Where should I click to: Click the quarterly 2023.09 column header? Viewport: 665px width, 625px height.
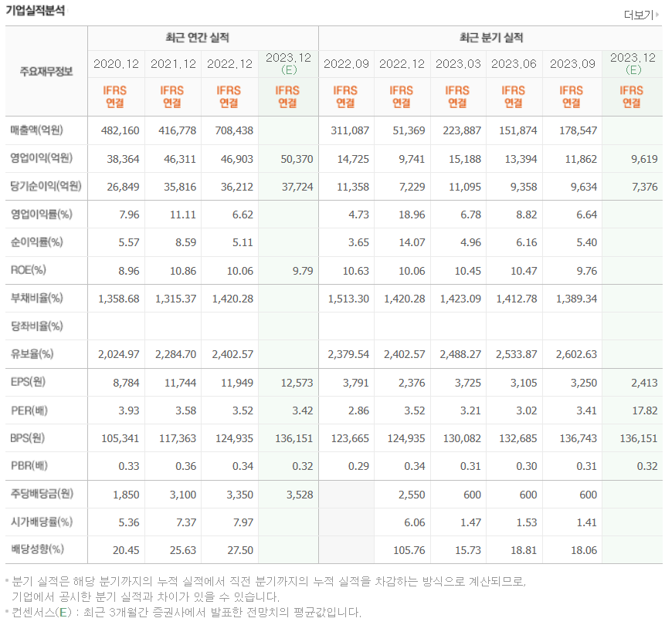tap(572, 63)
